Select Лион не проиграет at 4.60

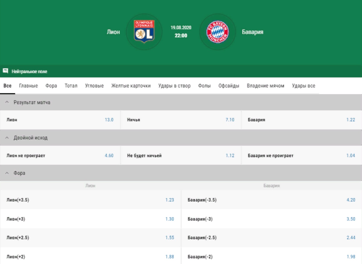click(x=60, y=156)
